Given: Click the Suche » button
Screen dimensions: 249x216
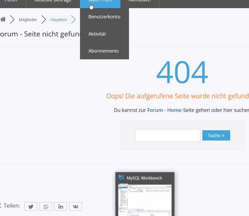Looking at the screenshot, I should tap(216, 135).
